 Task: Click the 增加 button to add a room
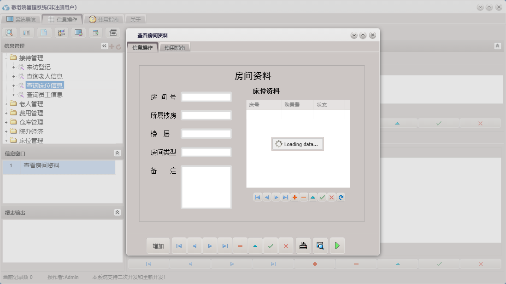[x=158, y=245]
